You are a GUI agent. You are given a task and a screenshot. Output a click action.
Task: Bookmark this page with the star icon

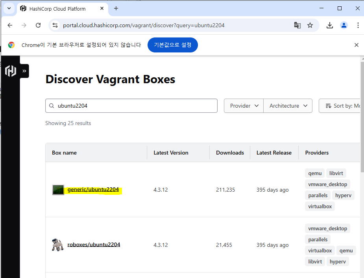[x=310, y=25]
